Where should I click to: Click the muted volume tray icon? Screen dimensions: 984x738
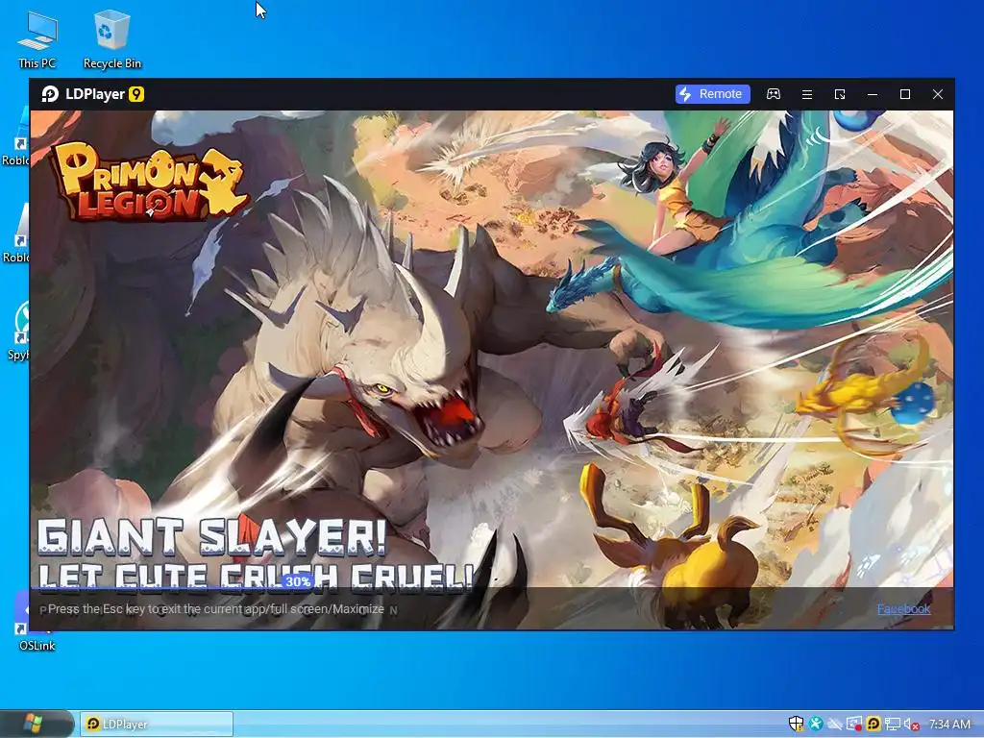[x=911, y=725]
